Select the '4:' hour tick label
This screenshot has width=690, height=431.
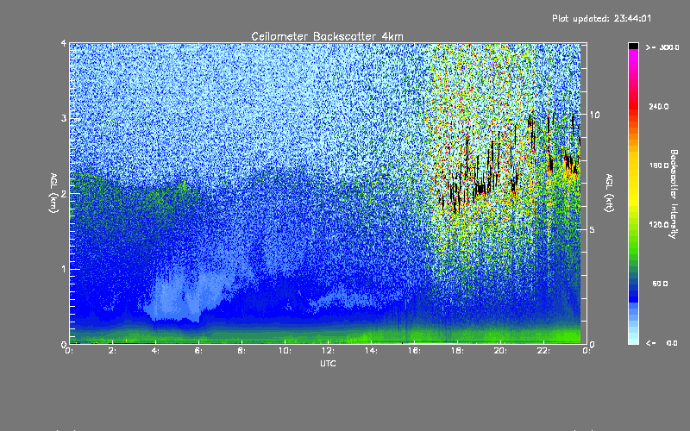(x=156, y=351)
